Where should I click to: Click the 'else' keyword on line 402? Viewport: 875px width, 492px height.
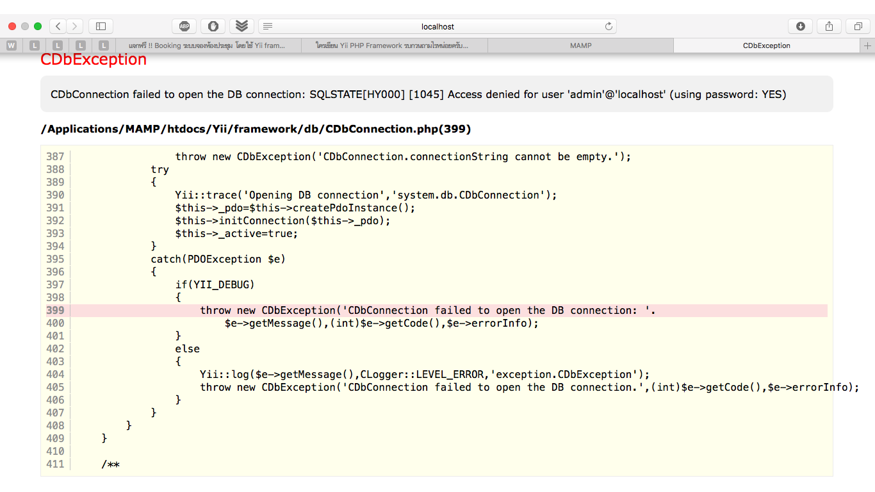click(x=187, y=348)
